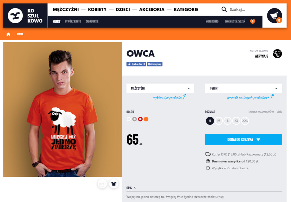The width and height of the screenshot is (291, 202).
Task: Open the size chart ruler icon
Action: click(279, 112)
